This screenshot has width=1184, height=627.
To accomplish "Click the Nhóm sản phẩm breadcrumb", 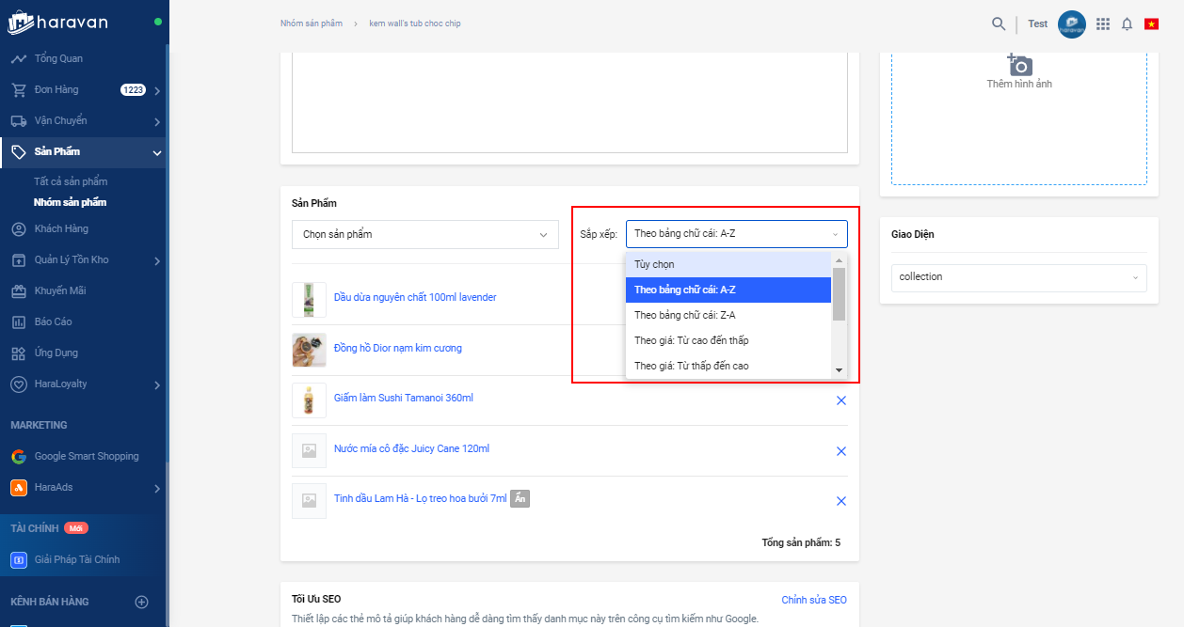I will pyautogui.click(x=311, y=24).
